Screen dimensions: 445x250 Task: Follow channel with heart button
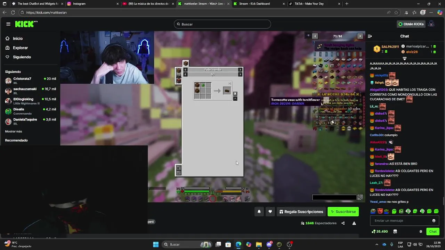(270, 211)
